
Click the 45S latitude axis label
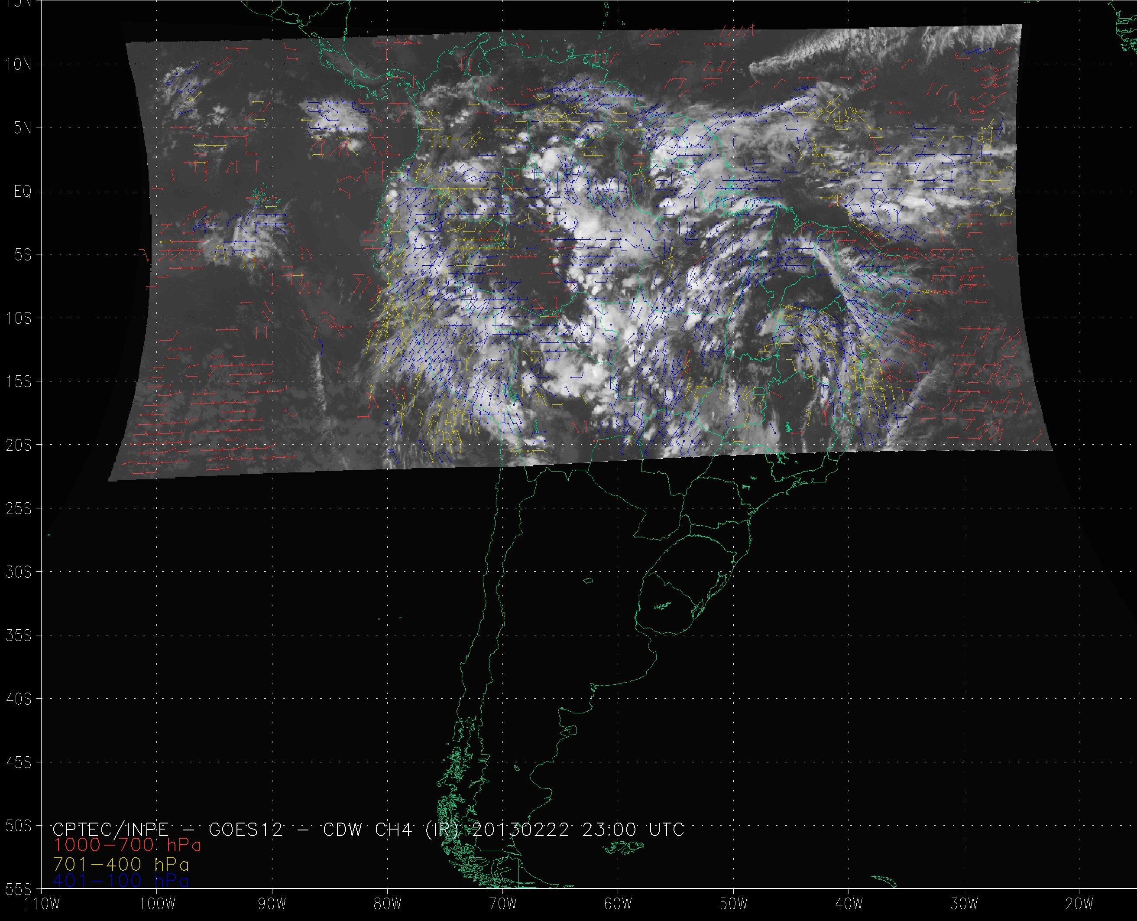tap(19, 762)
